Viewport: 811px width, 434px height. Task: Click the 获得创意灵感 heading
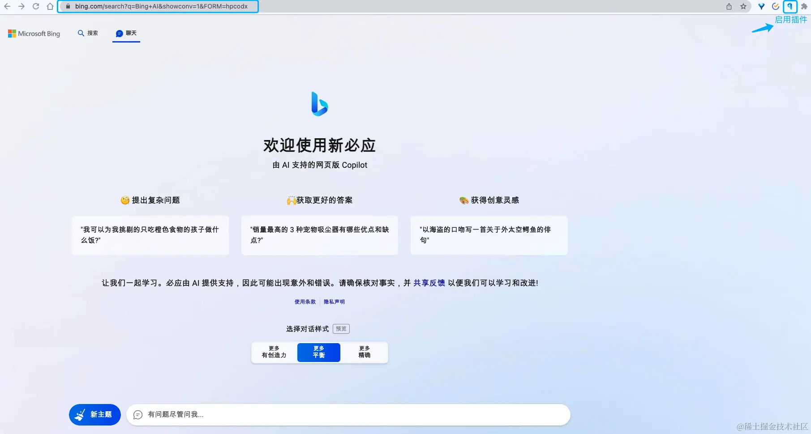click(495, 200)
